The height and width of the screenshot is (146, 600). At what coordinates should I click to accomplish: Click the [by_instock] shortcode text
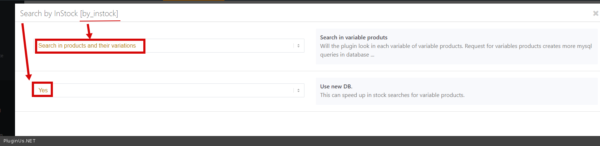(99, 14)
